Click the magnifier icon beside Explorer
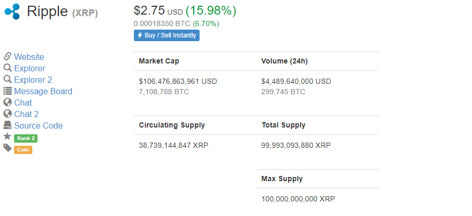Viewport: 472px width, 216px height. point(7,68)
